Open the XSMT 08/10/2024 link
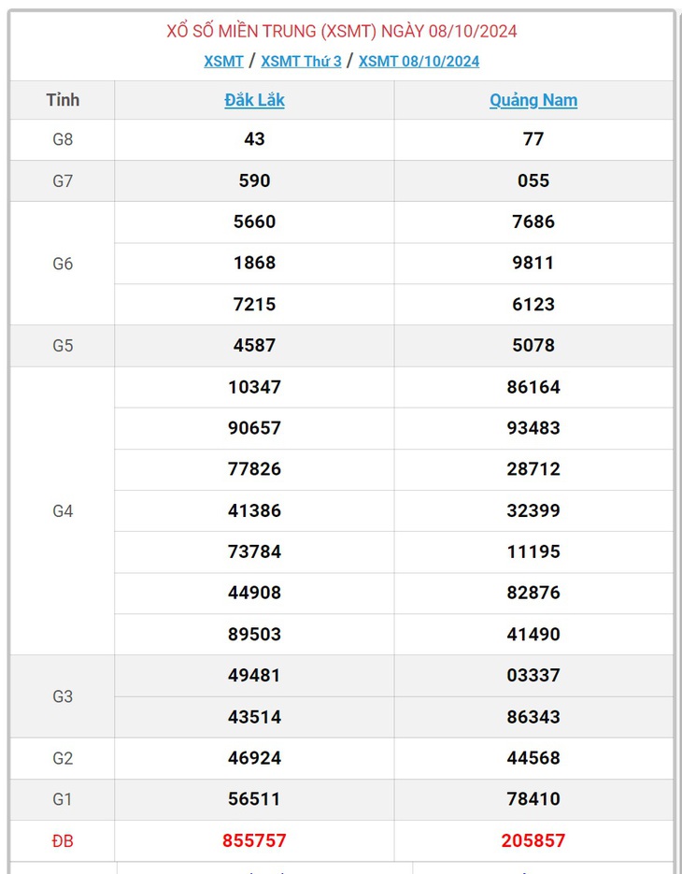The height and width of the screenshot is (874, 682). pyautogui.click(x=419, y=62)
